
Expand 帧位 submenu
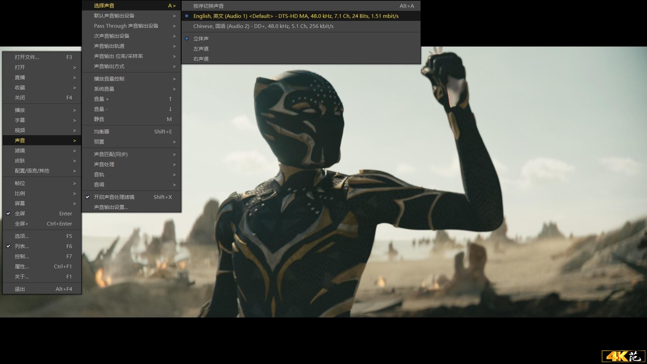pos(42,183)
